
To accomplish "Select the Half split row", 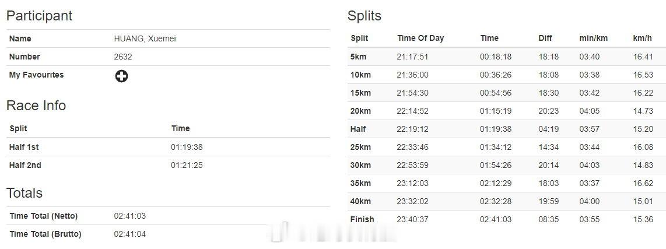I will click(506, 129).
